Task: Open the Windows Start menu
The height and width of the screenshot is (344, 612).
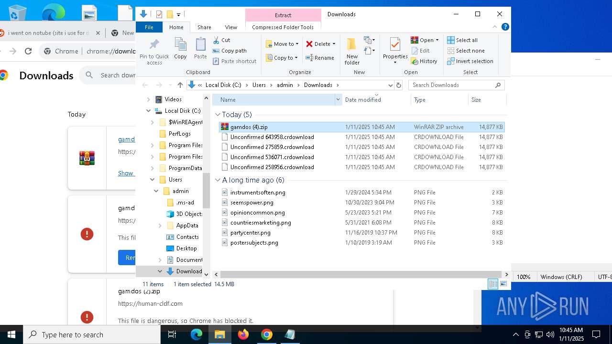Action: click(x=11, y=334)
